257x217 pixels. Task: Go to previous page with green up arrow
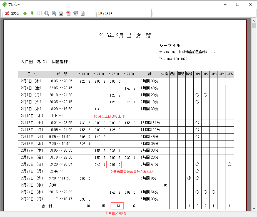[x=25, y=13]
